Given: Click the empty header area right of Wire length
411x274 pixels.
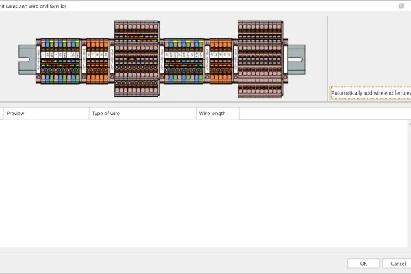Looking at the screenshot, I should [322, 113].
